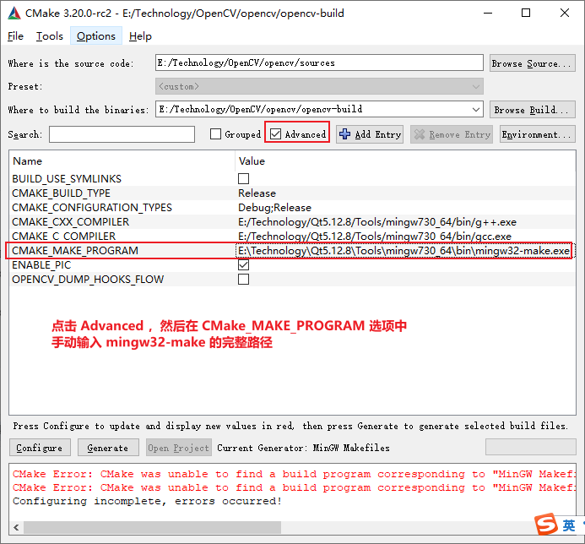Focus the source code path field

click(x=319, y=63)
